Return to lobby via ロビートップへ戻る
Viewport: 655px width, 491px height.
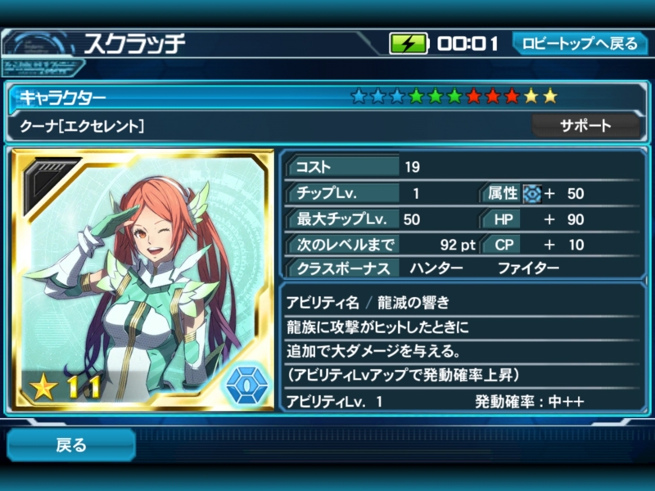(x=580, y=43)
